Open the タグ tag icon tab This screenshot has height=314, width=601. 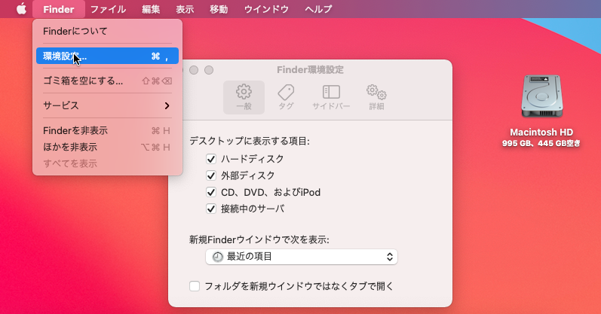286,97
